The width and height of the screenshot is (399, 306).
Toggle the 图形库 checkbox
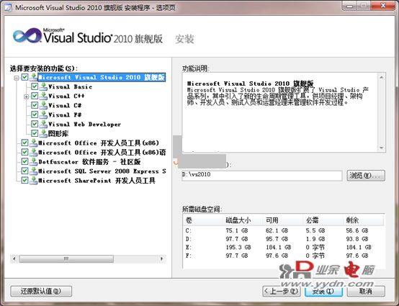pyautogui.click(x=35, y=133)
